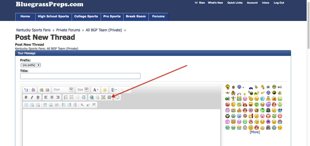Go to Kentucky Sports Fans breadcrumb
The width and height of the screenshot is (310, 146).
click(x=33, y=30)
